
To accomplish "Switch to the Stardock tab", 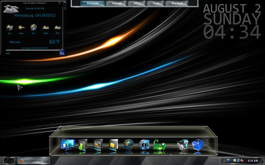I will [x=177, y=3].
